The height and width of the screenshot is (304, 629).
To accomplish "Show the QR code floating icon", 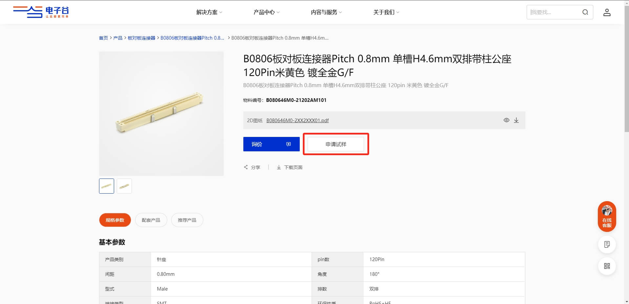I will pyautogui.click(x=607, y=266).
